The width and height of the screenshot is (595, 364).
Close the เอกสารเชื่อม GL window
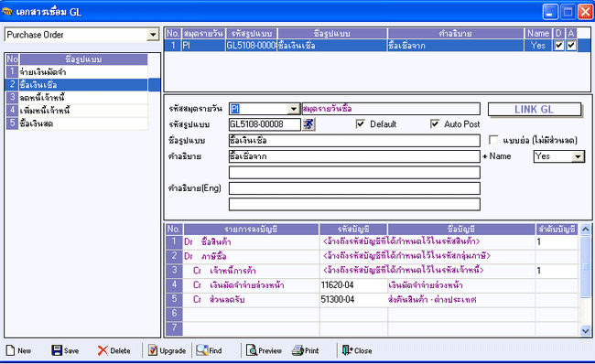point(585,12)
